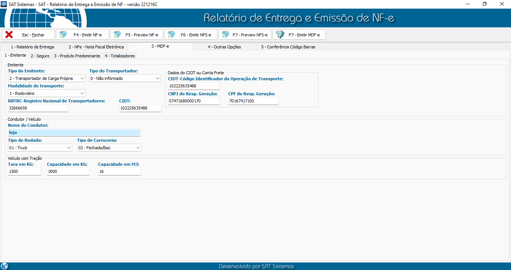Click the Nome do Condutor field
The height and width of the screenshot is (270, 511).
coord(74,132)
